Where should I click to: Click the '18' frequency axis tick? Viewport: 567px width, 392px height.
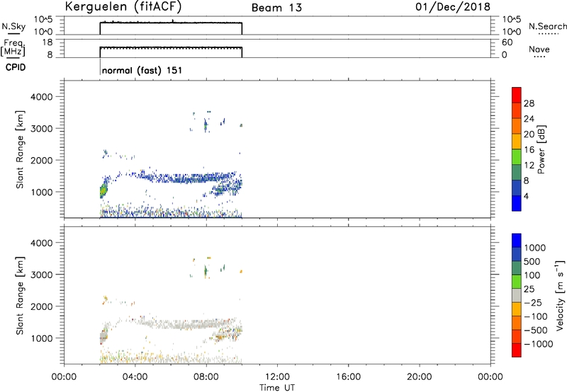(47, 42)
